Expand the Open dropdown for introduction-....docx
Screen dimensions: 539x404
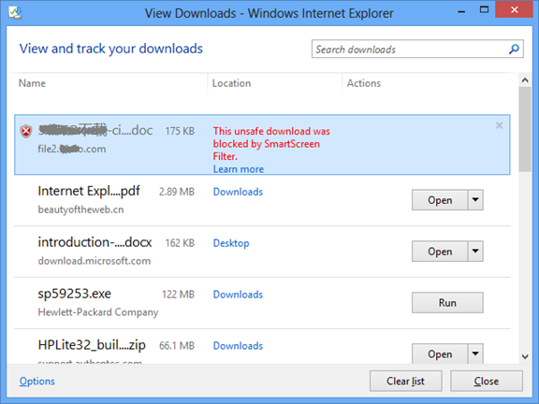click(x=475, y=252)
